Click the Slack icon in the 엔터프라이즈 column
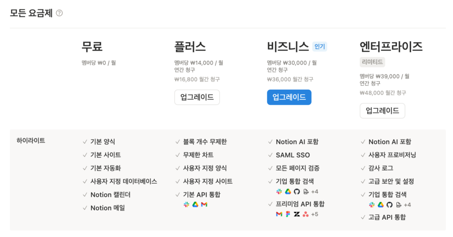Viewport: 453px width, 237px height. tap(372, 205)
